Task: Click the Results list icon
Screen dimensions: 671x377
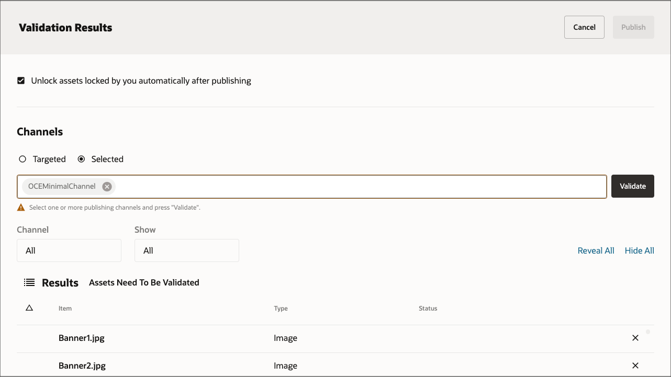Action: pyautogui.click(x=29, y=282)
